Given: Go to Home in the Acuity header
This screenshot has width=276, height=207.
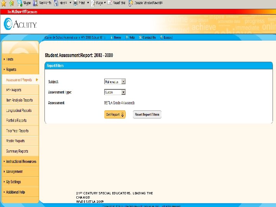Looking at the screenshot, I should (x=117, y=38).
